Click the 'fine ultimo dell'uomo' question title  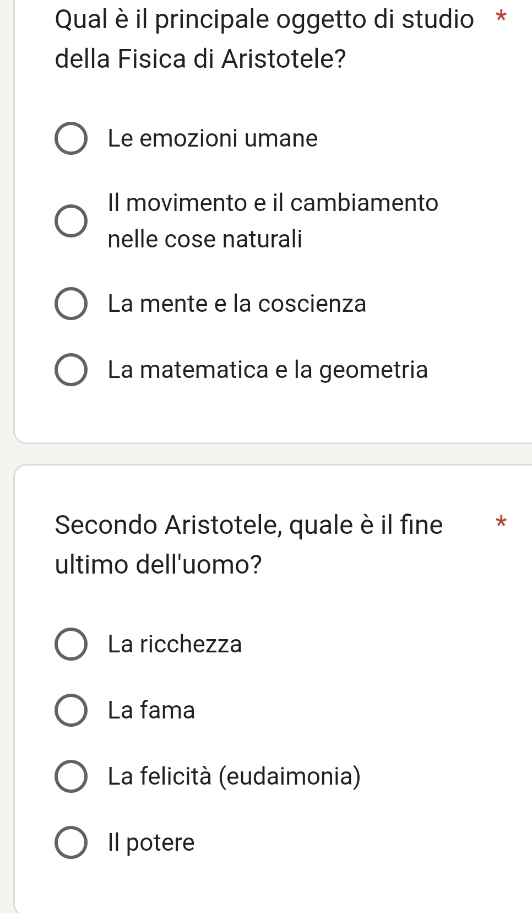click(x=249, y=544)
